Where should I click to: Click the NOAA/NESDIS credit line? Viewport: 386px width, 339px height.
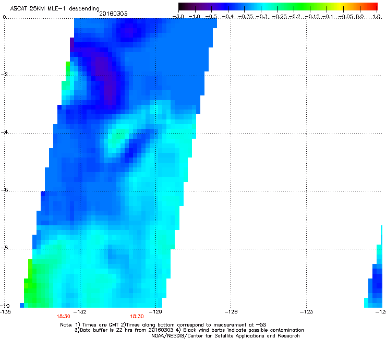point(225,336)
